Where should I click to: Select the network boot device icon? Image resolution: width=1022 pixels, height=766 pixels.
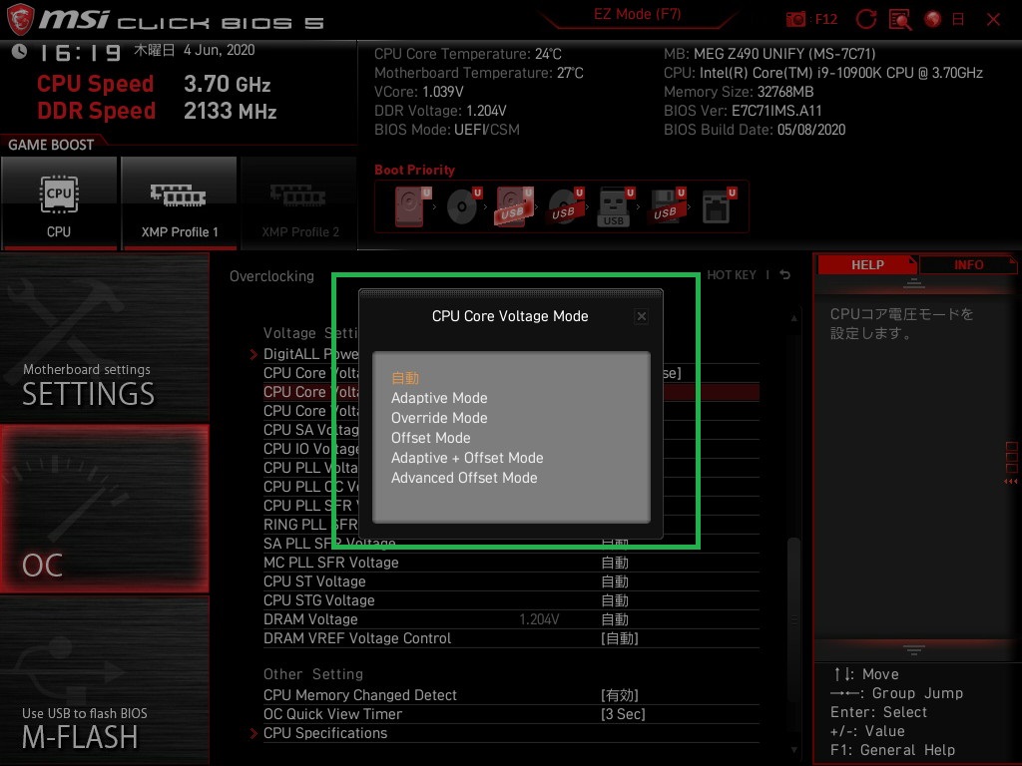718,206
